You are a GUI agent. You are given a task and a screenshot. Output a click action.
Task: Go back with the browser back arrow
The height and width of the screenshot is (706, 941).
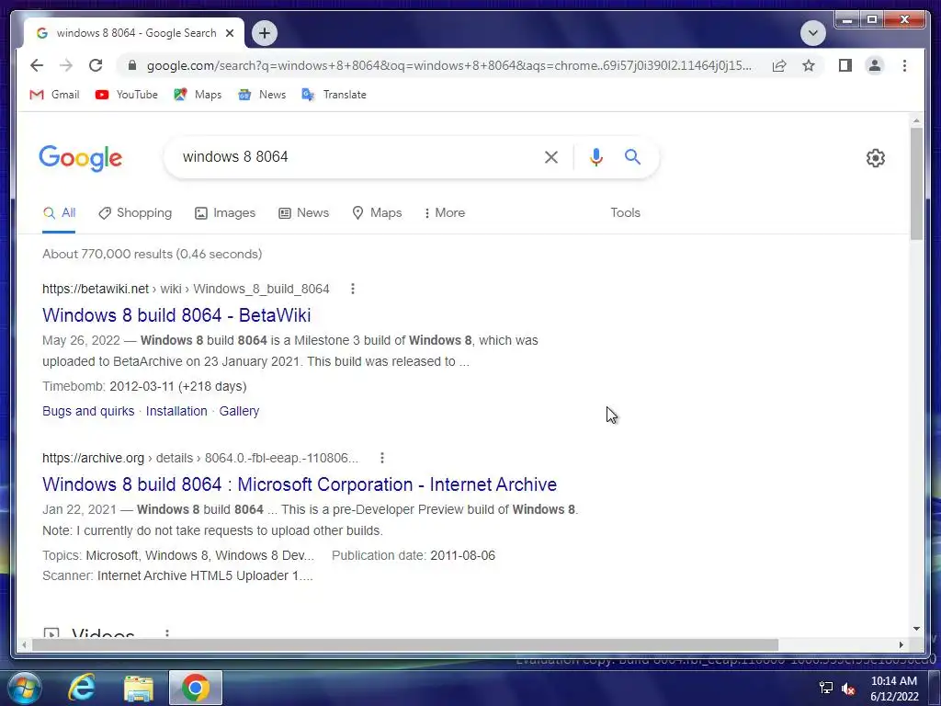pos(37,65)
